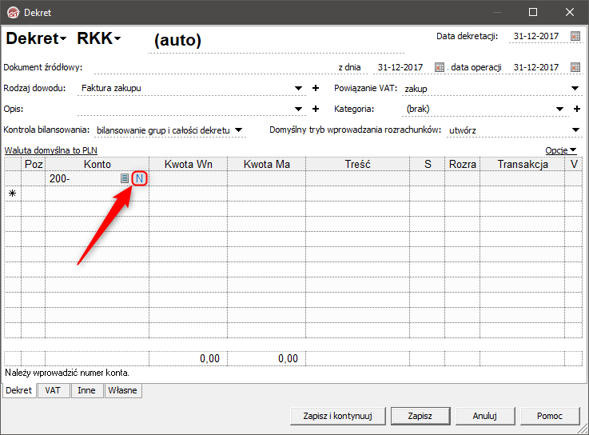Expand the RKK register dropdown
The width and height of the screenshot is (589, 435).
pyautogui.click(x=117, y=38)
